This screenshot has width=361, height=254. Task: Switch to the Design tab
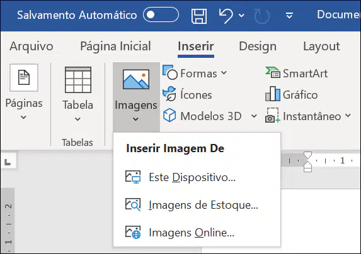258,46
